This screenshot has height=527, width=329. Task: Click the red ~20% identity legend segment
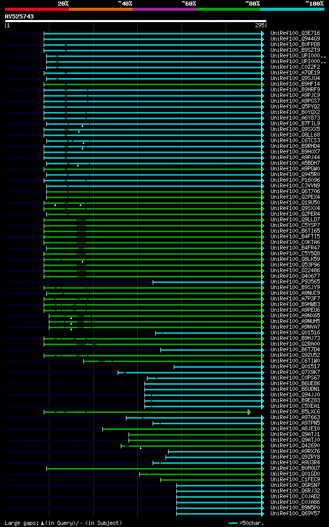(x=37, y=9)
